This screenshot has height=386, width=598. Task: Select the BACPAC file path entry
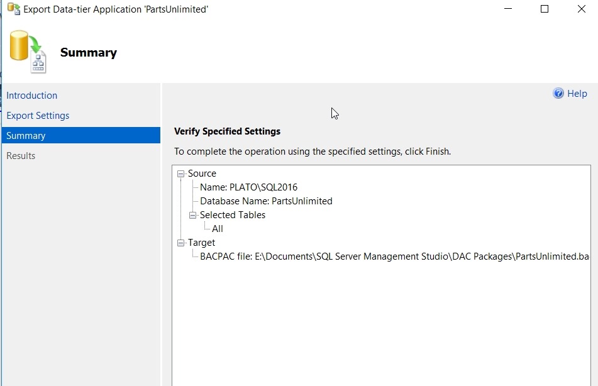(x=394, y=256)
